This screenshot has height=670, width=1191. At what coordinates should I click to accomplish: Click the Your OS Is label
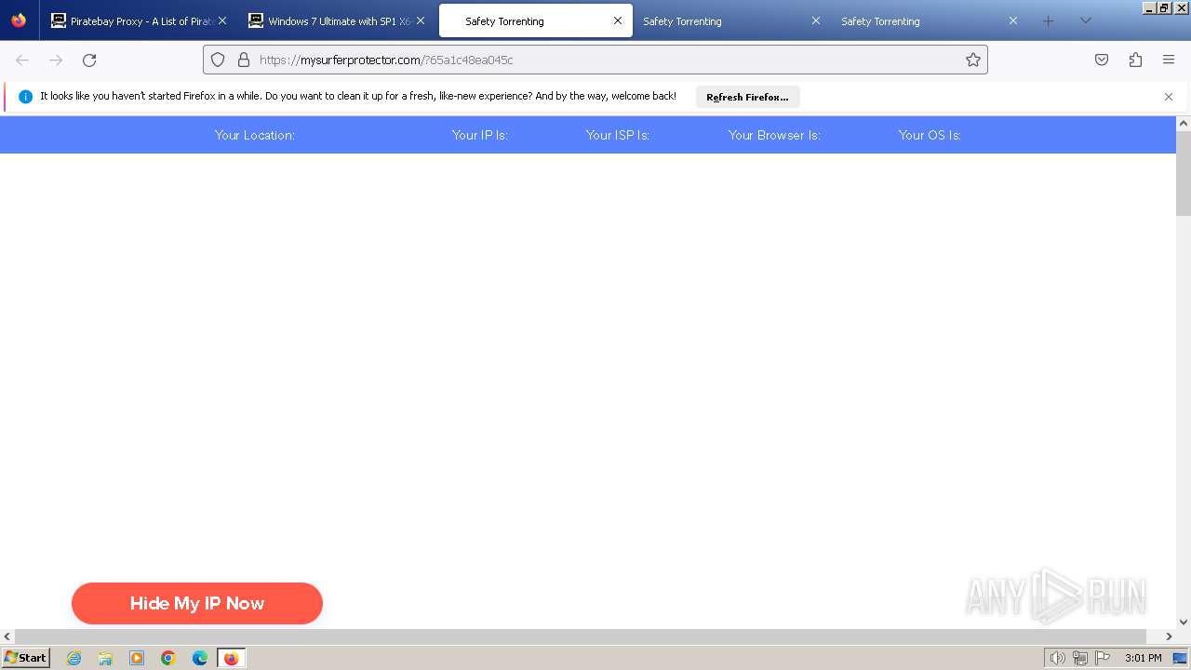(930, 135)
